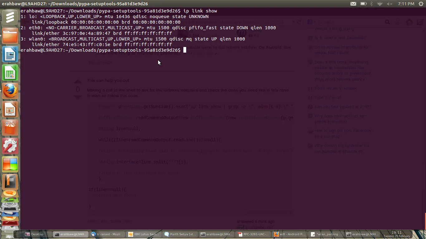Open the Bluetooth indicator menu

371,4
